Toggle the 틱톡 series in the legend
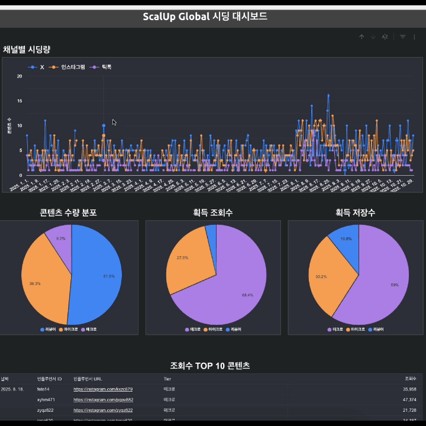 (100, 67)
